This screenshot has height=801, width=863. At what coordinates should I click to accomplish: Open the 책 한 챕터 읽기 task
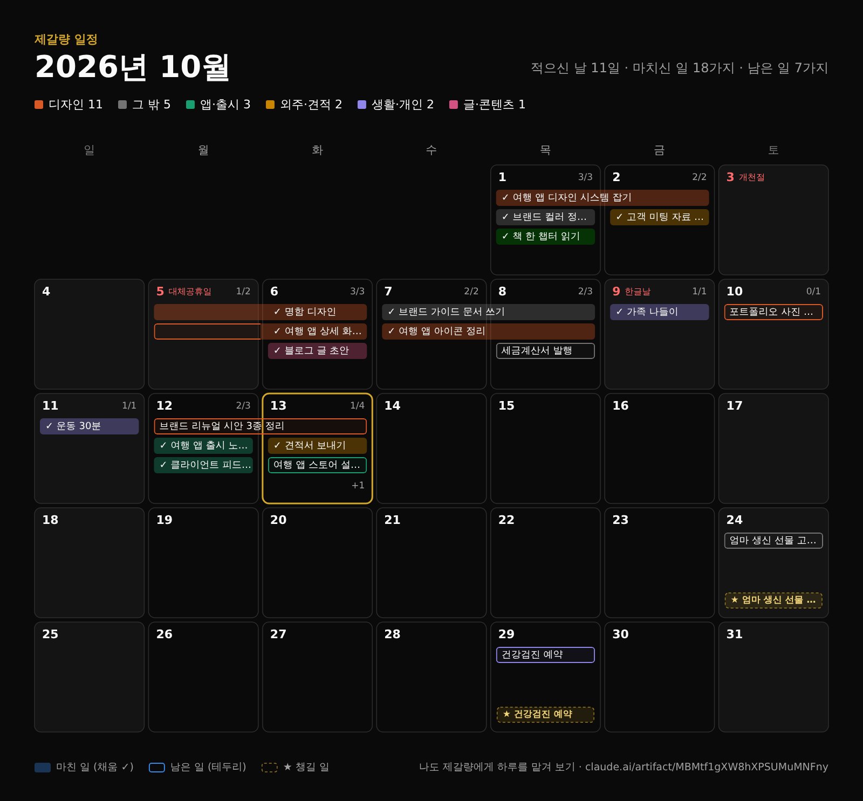pos(545,237)
